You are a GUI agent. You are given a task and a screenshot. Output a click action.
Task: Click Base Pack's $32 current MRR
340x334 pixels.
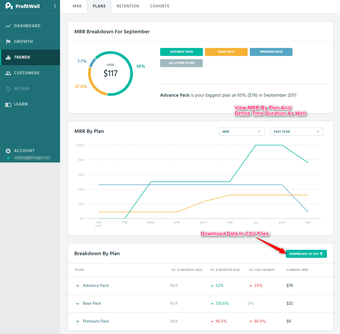click(290, 303)
